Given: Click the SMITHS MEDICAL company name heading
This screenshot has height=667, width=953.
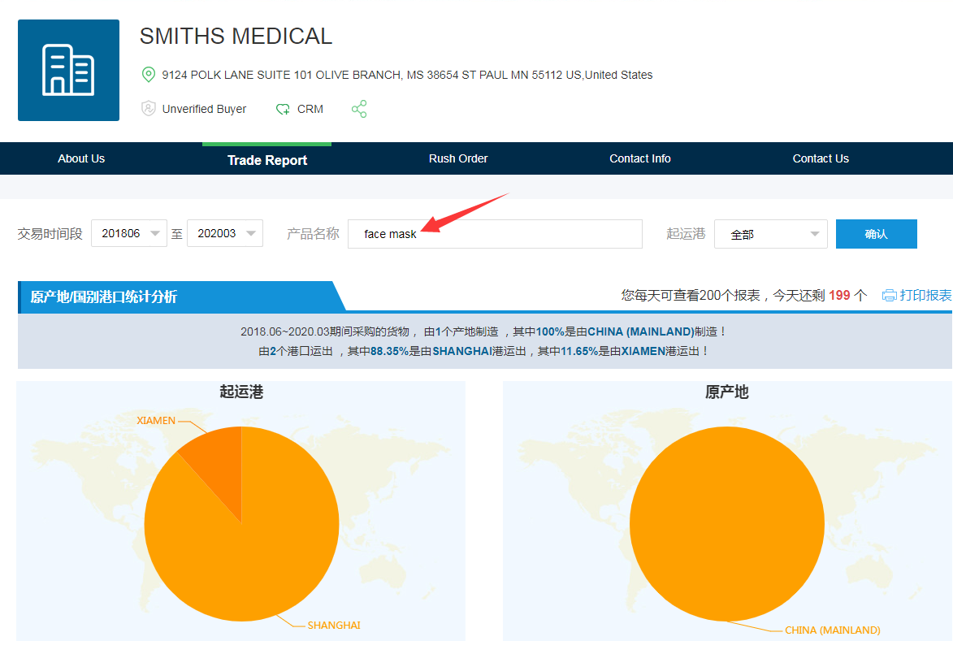Looking at the screenshot, I should coord(236,37).
